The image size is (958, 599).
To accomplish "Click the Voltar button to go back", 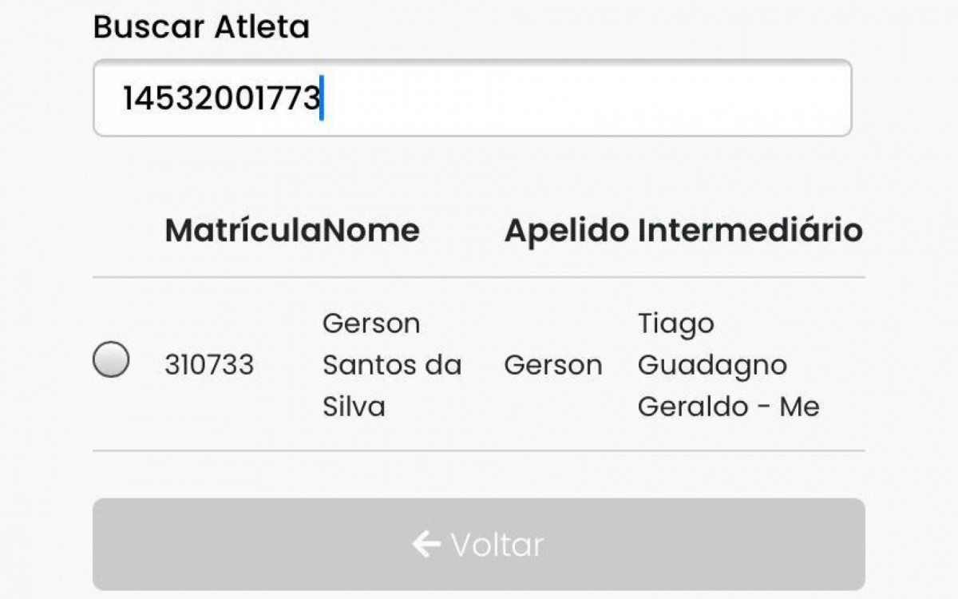I will [479, 545].
